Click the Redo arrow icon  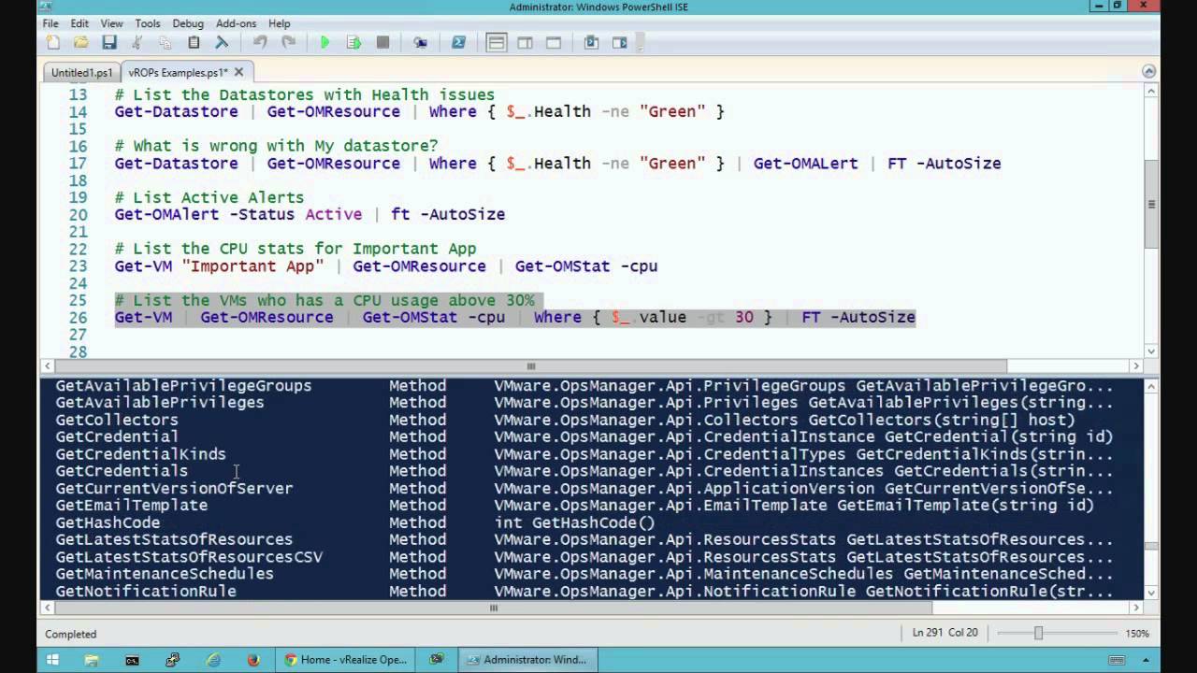pos(289,42)
